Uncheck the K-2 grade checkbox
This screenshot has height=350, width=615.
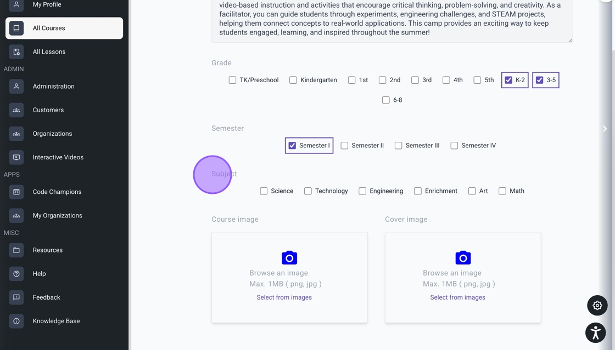pyautogui.click(x=508, y=80)
